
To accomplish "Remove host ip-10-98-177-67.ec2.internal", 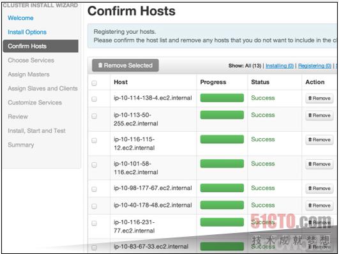I will pos(319,188).
